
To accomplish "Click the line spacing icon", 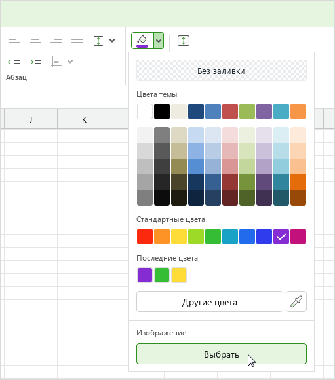I will point(98,41).
